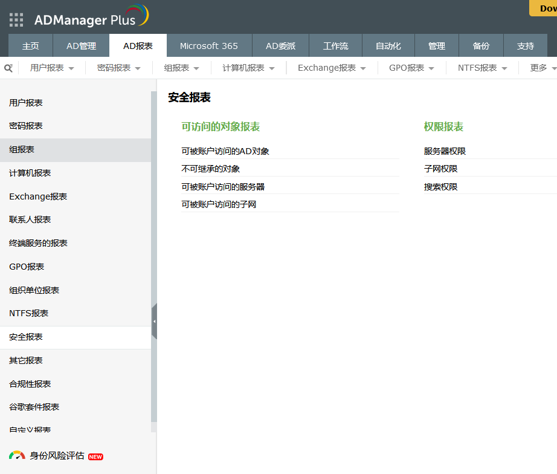Screen dimensions: 557x474
Task: Go to the 自动化 tab
Action: tap(388, 46)
